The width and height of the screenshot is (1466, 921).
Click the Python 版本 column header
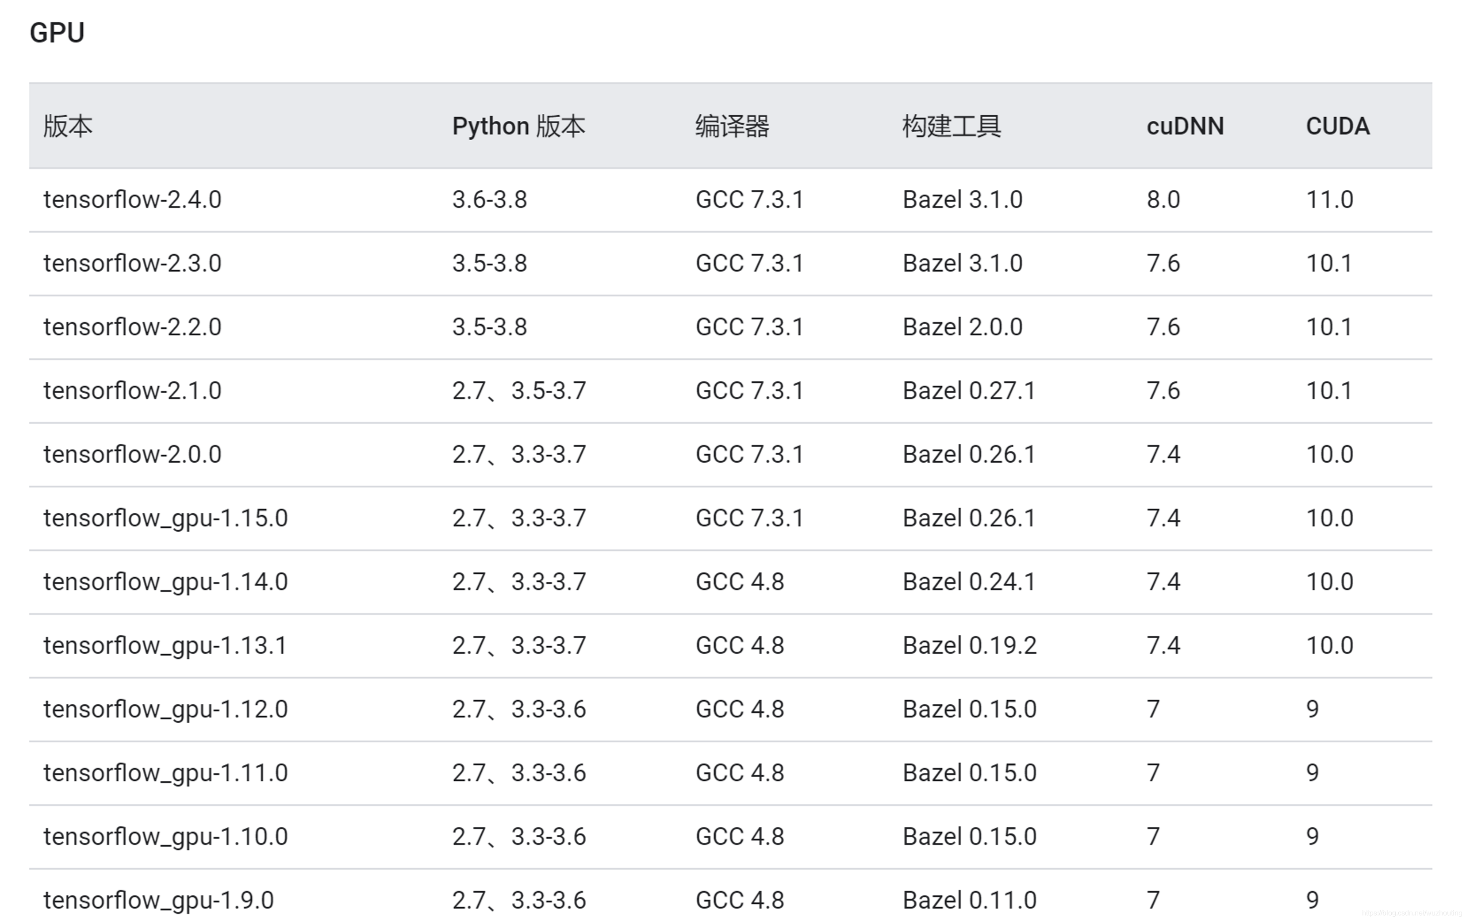point(518,126)
